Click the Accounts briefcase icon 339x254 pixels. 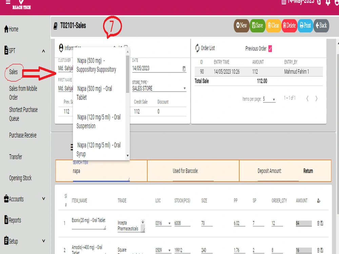pos(6,198)
